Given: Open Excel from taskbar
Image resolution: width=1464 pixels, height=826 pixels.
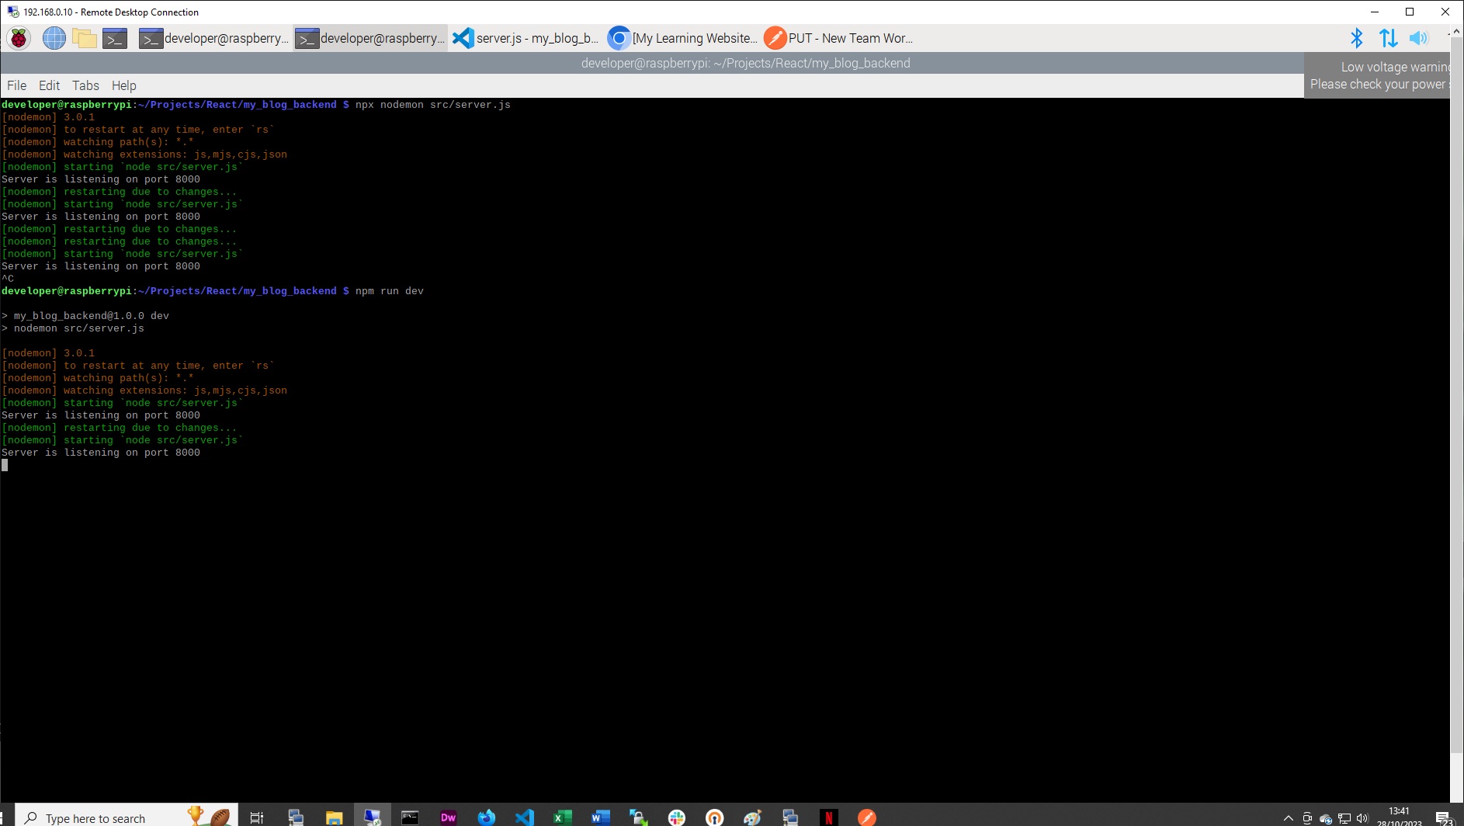Looking at the screenshot, I should [562, 817].
